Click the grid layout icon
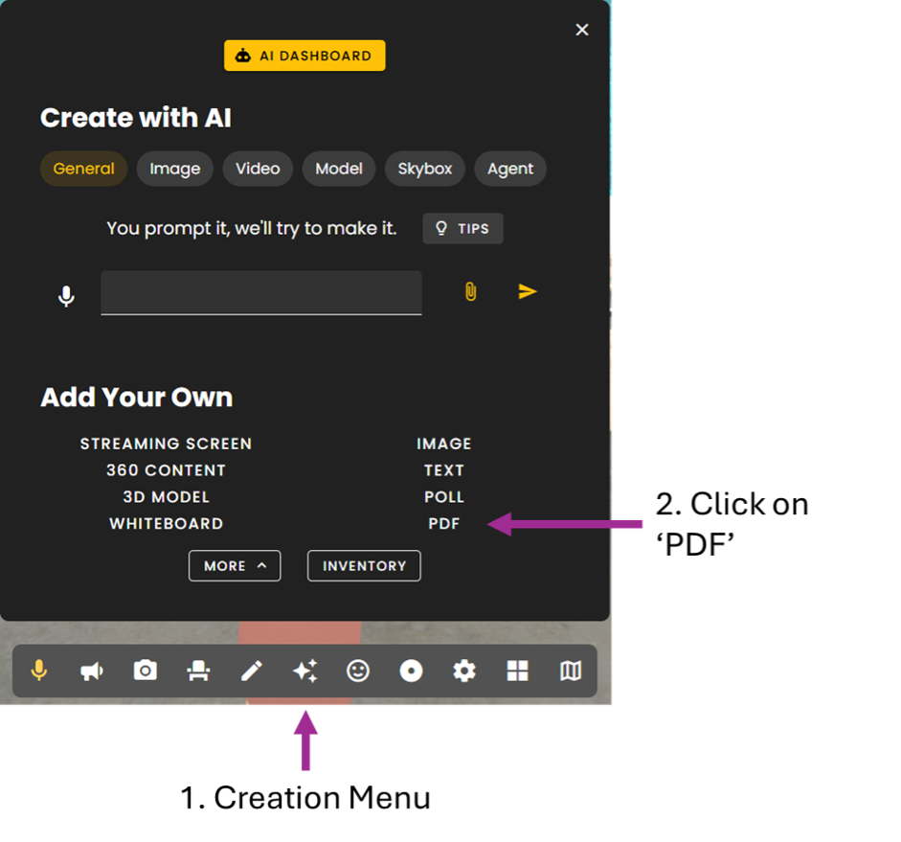This screenshot has height=842, width=901. [x=517, y=671]
